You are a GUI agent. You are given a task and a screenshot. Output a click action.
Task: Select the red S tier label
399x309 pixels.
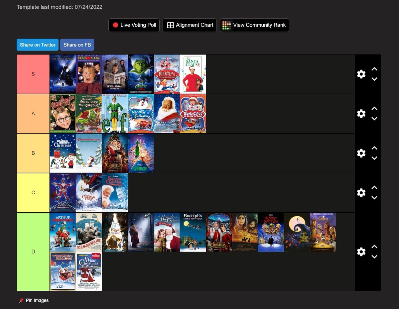click(x=33, y=74)
